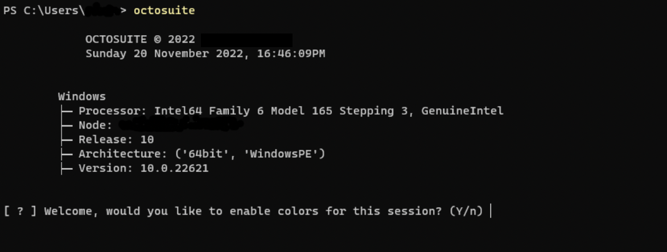Select the Version: 10.0.22621 entry

click(143, 169)
